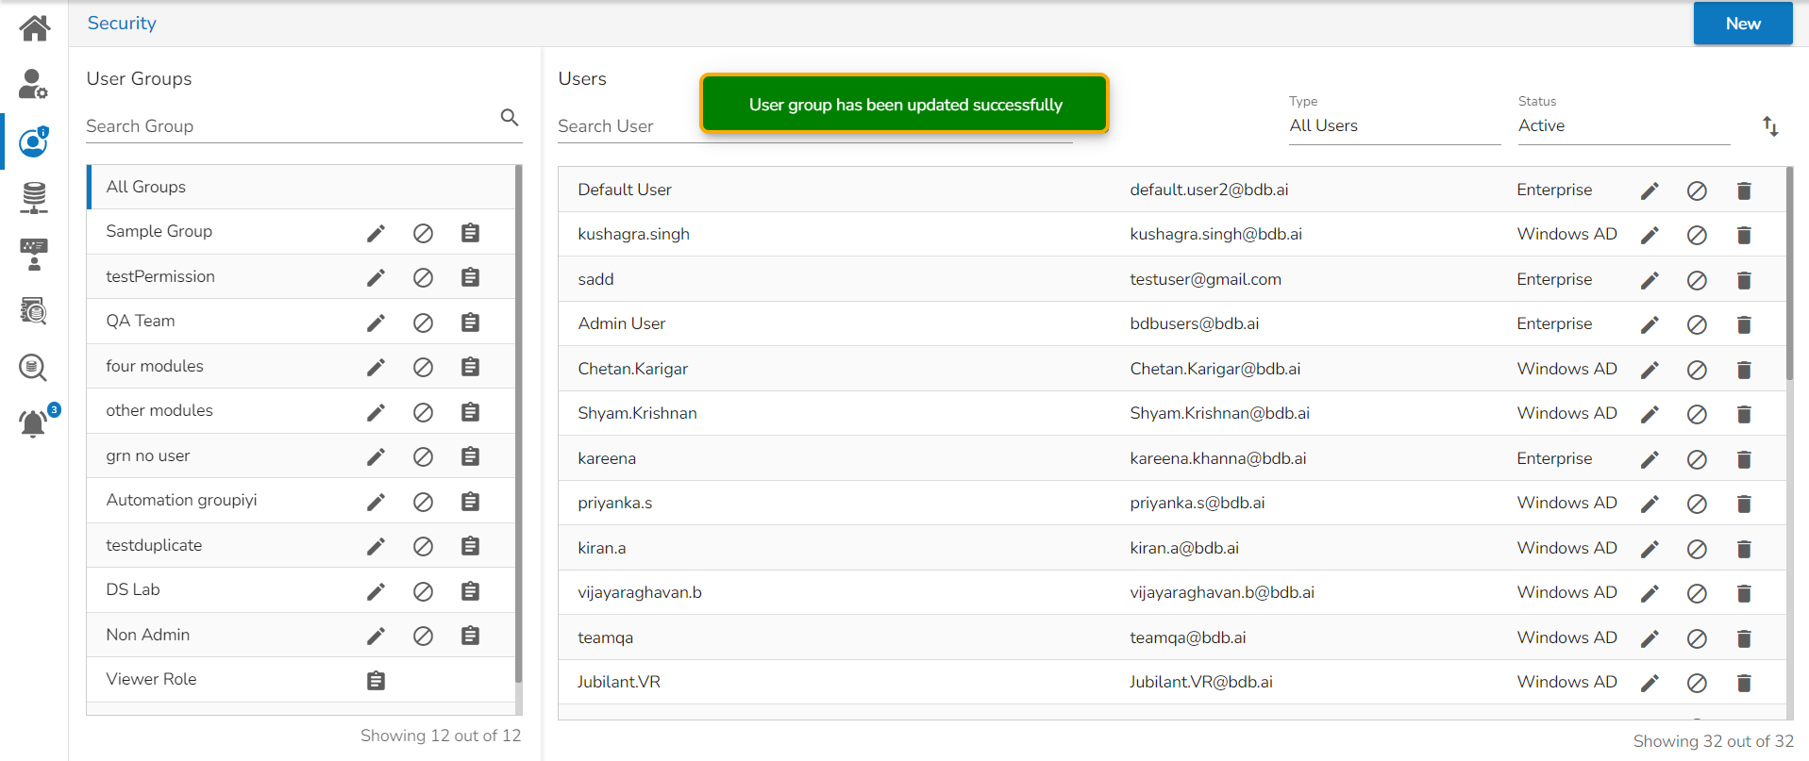This screenshot has width=1809, height=761.
Task: Deactivate the Admin User account
Action: pos(1696,325)
